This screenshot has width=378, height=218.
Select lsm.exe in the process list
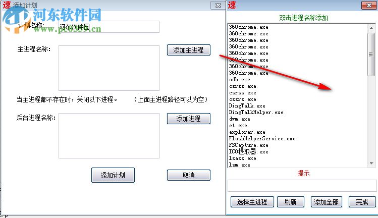tap(240, 165)
